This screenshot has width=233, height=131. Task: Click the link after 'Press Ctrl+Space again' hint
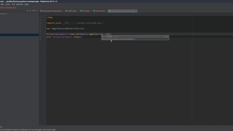click(x=134, y=39)
